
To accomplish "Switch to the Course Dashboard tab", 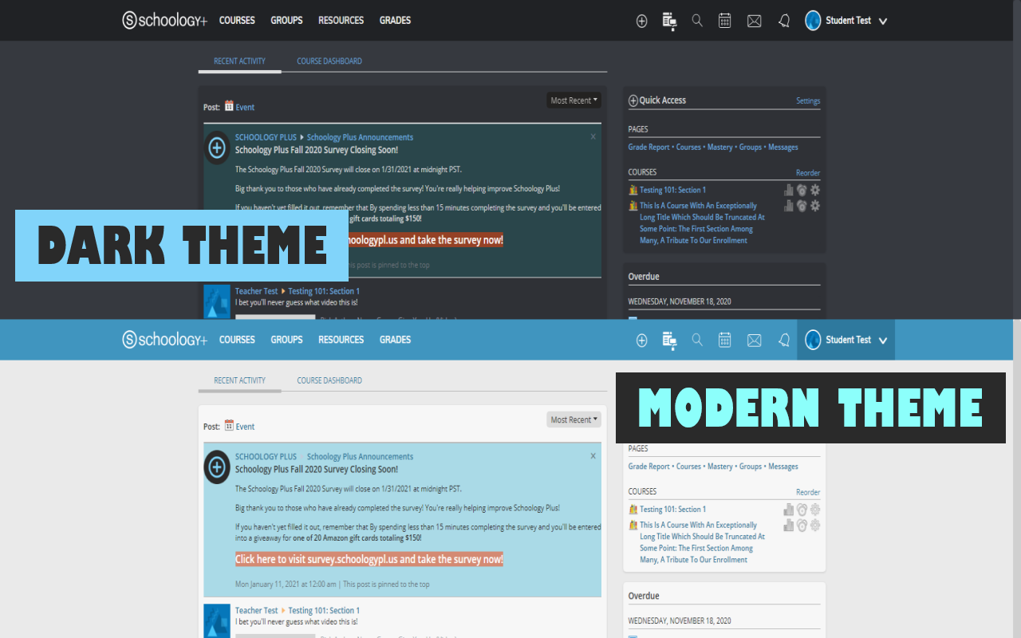I will [x=329, y=61].
